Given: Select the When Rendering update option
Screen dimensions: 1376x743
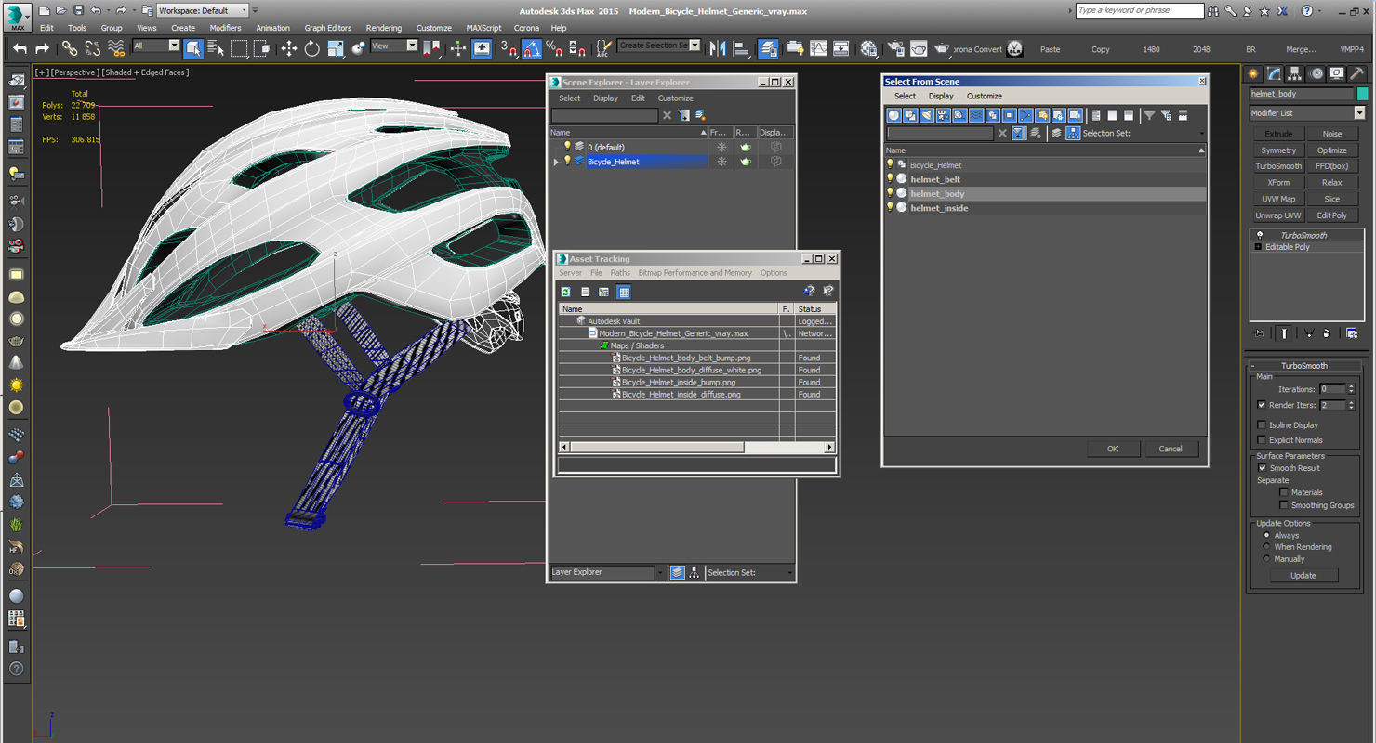Looking at the screenshot, I should click(x=1266, y=547).
